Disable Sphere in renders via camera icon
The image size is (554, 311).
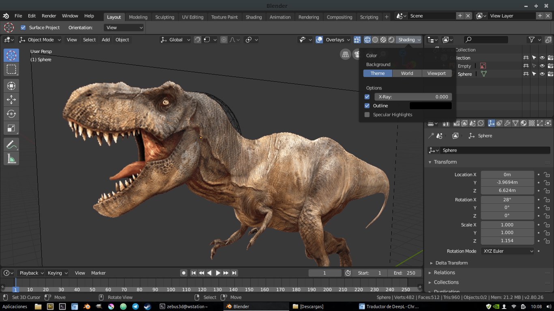tap(550, 74)
